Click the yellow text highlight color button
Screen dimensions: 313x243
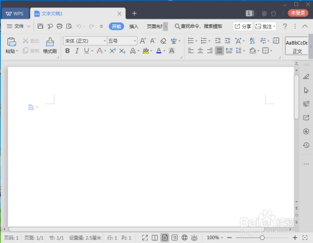[146, 51]
